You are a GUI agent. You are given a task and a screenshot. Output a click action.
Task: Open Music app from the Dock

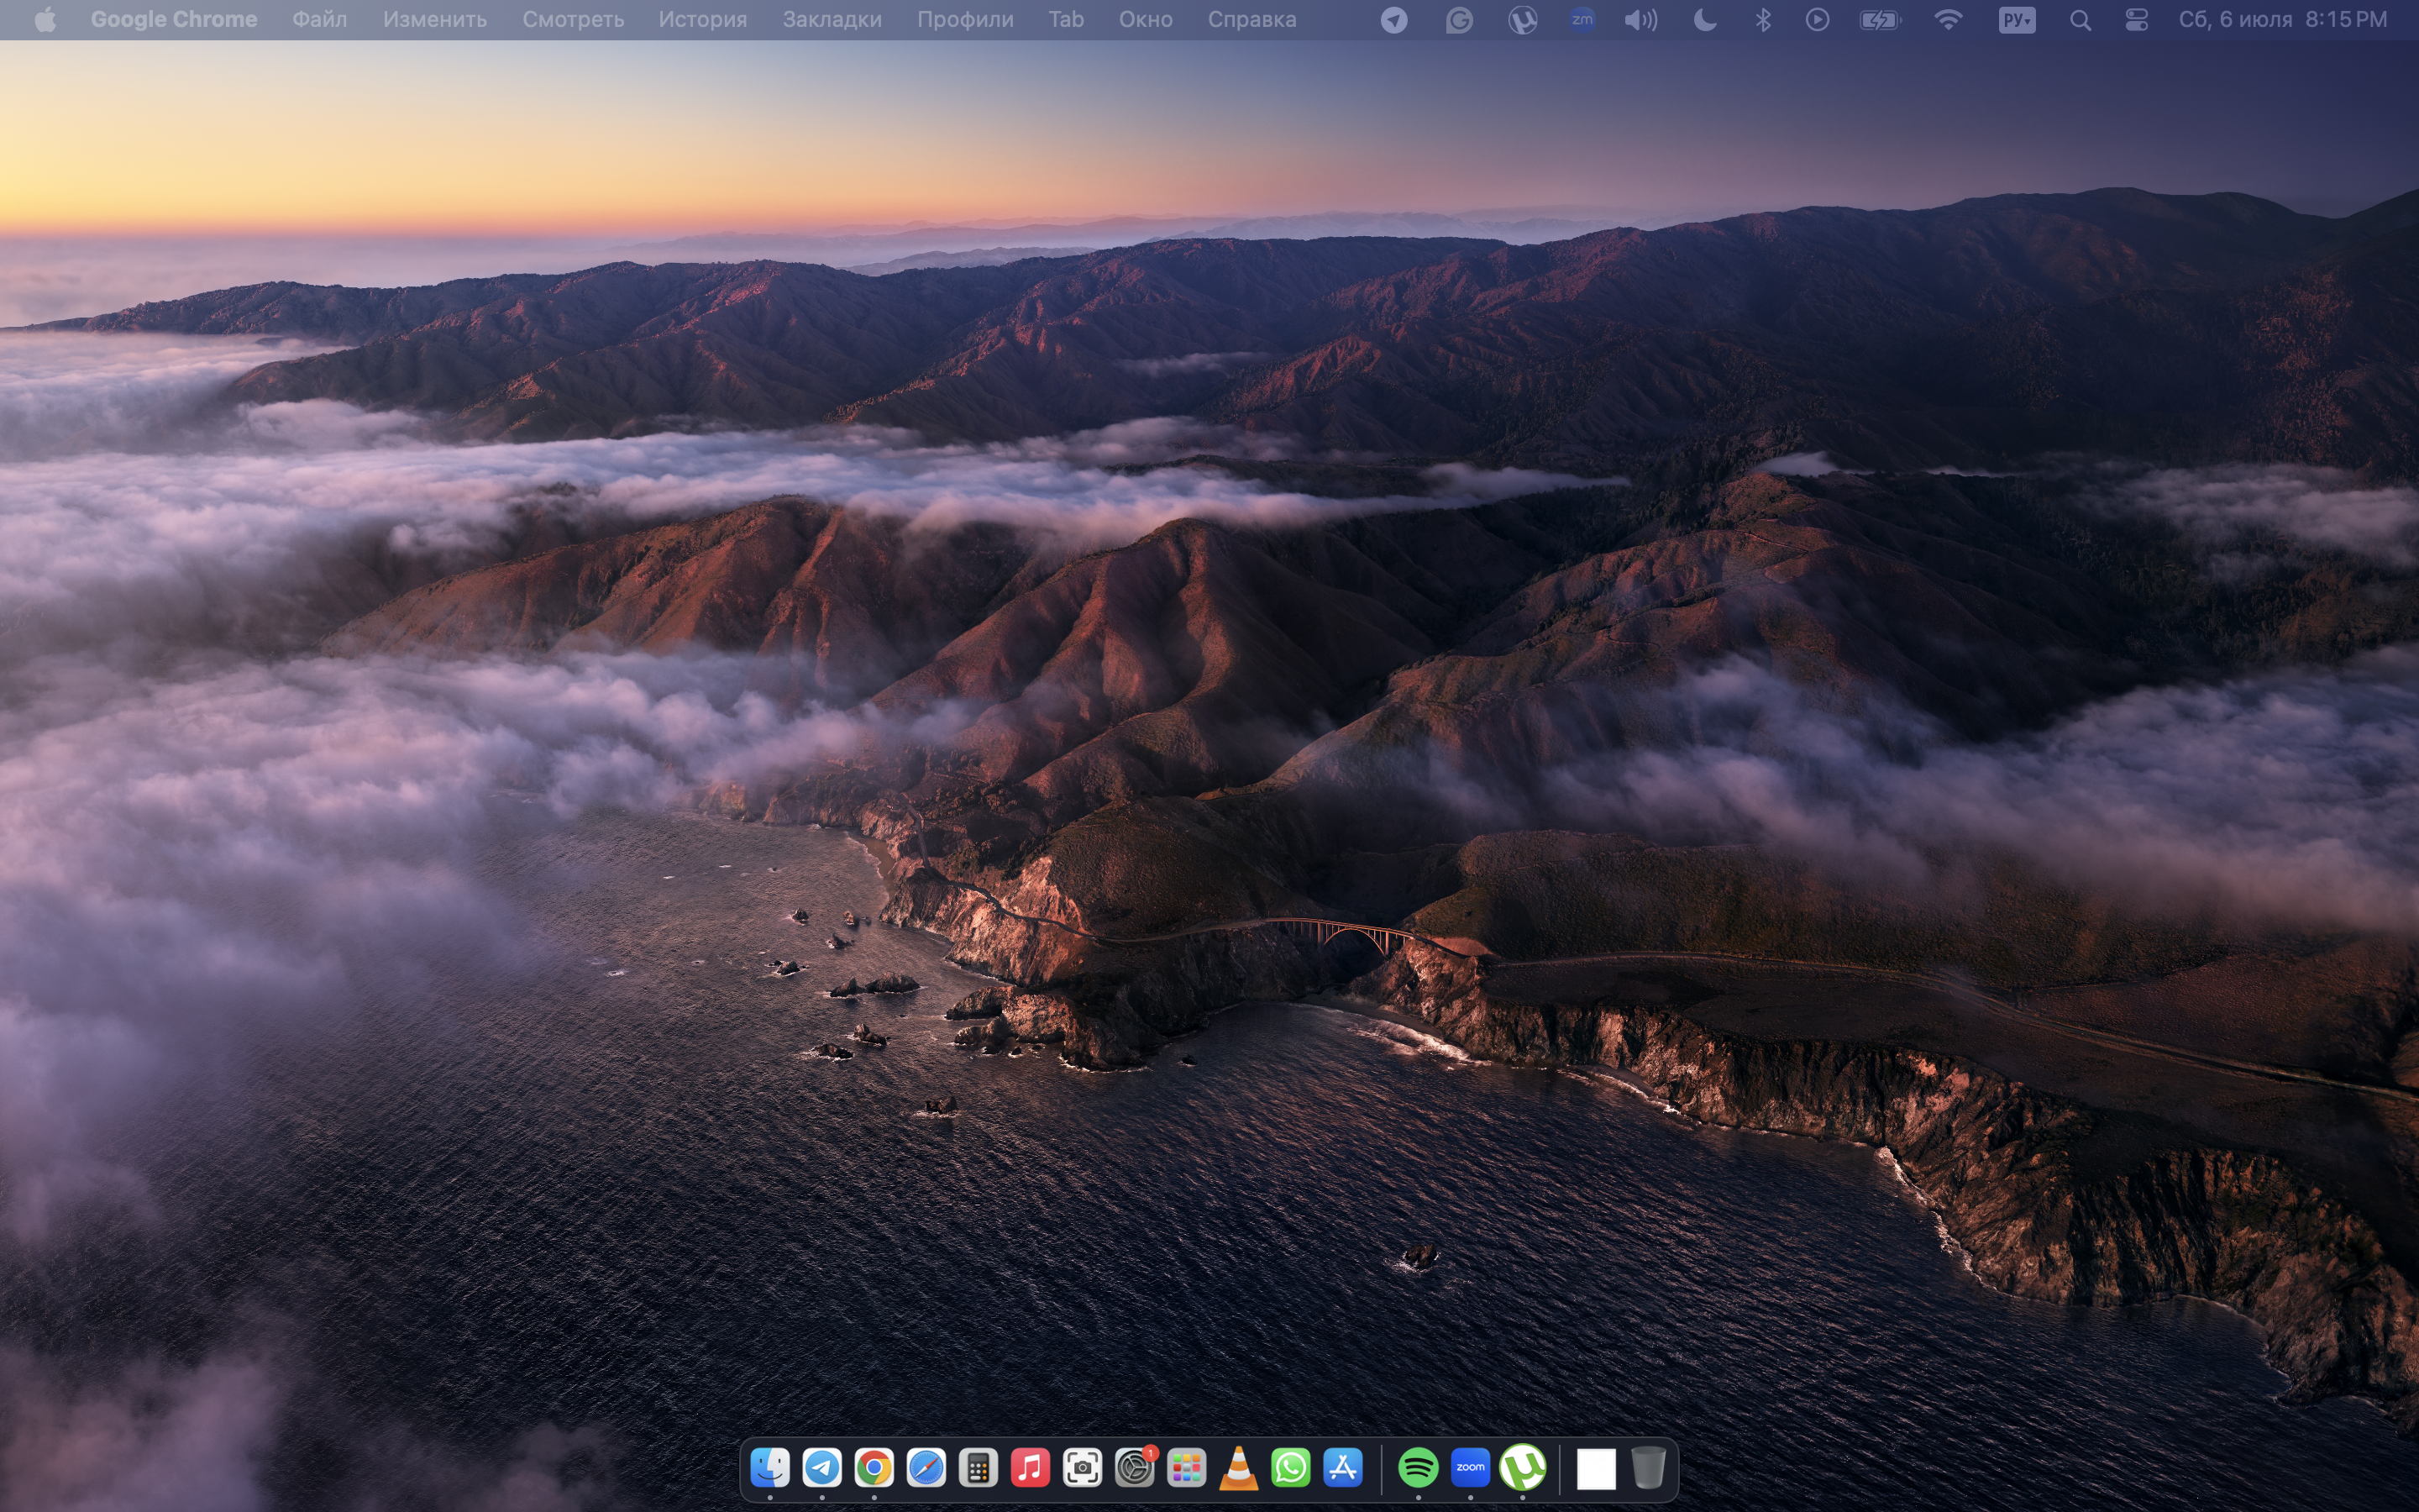tap(1030, 1468)
